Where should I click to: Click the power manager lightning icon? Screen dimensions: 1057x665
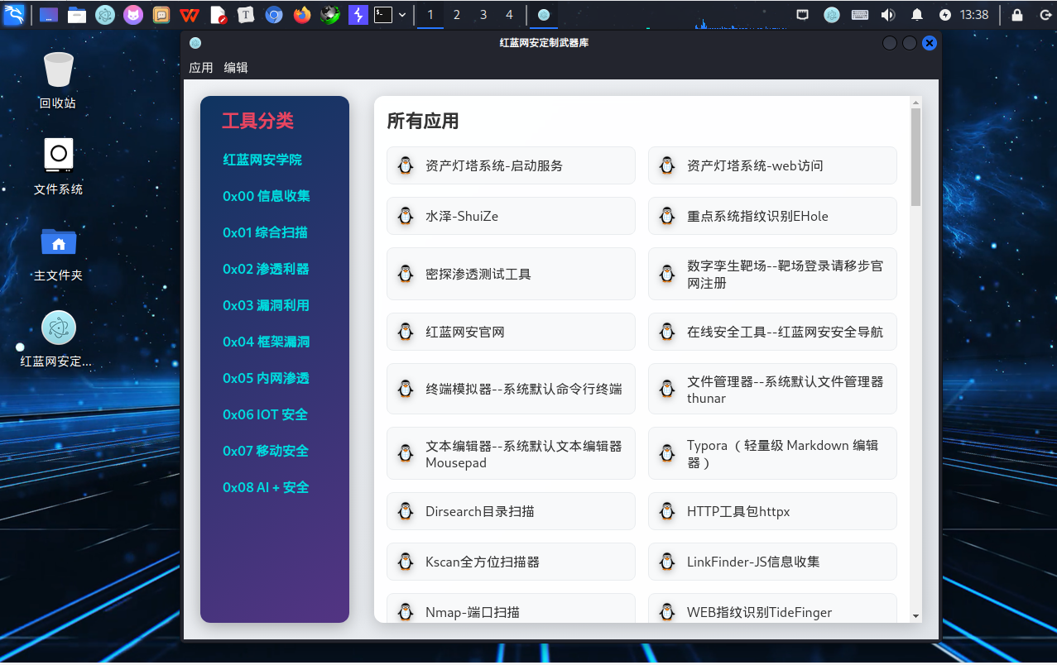point(945,15)
